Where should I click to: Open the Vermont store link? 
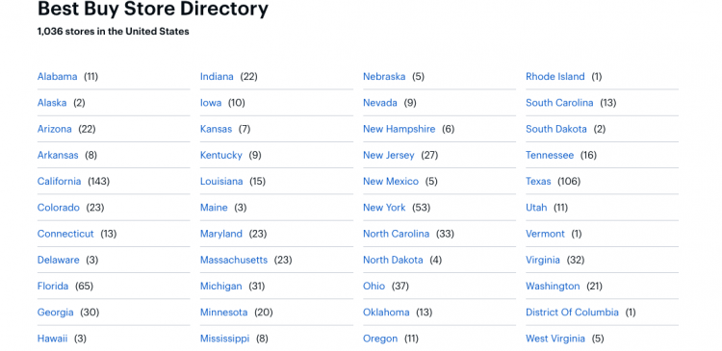[x=545, y=234]
